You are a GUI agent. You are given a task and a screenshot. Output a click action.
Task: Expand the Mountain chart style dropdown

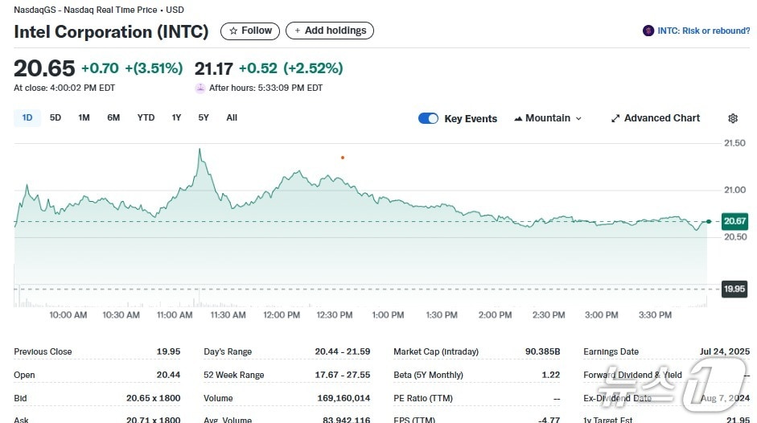[x=578, y=118]
